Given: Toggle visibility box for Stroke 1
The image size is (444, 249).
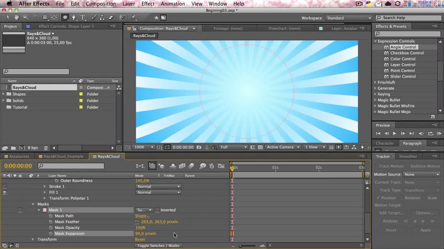Looking at the screenshot, I should coord(5,186).
